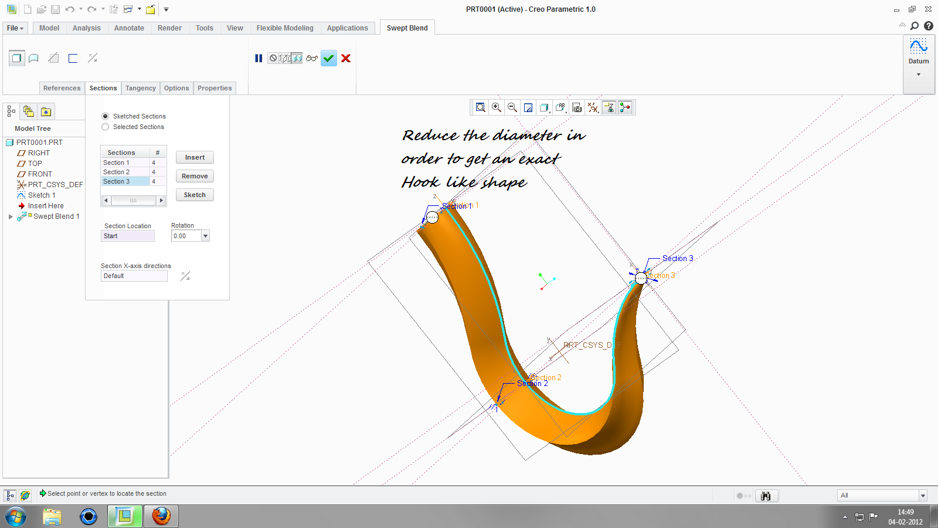The width and height of the screenshot is (938, 528).
Task: Click the Regenerate model icon
Action: tap(114, 9)
